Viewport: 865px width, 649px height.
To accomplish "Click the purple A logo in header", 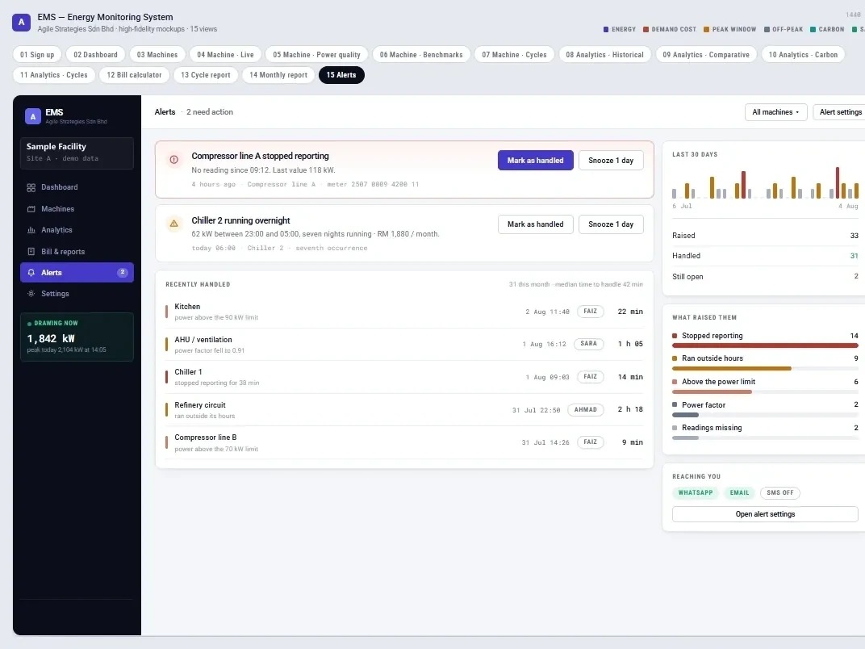I will click(x=21, y=23).
